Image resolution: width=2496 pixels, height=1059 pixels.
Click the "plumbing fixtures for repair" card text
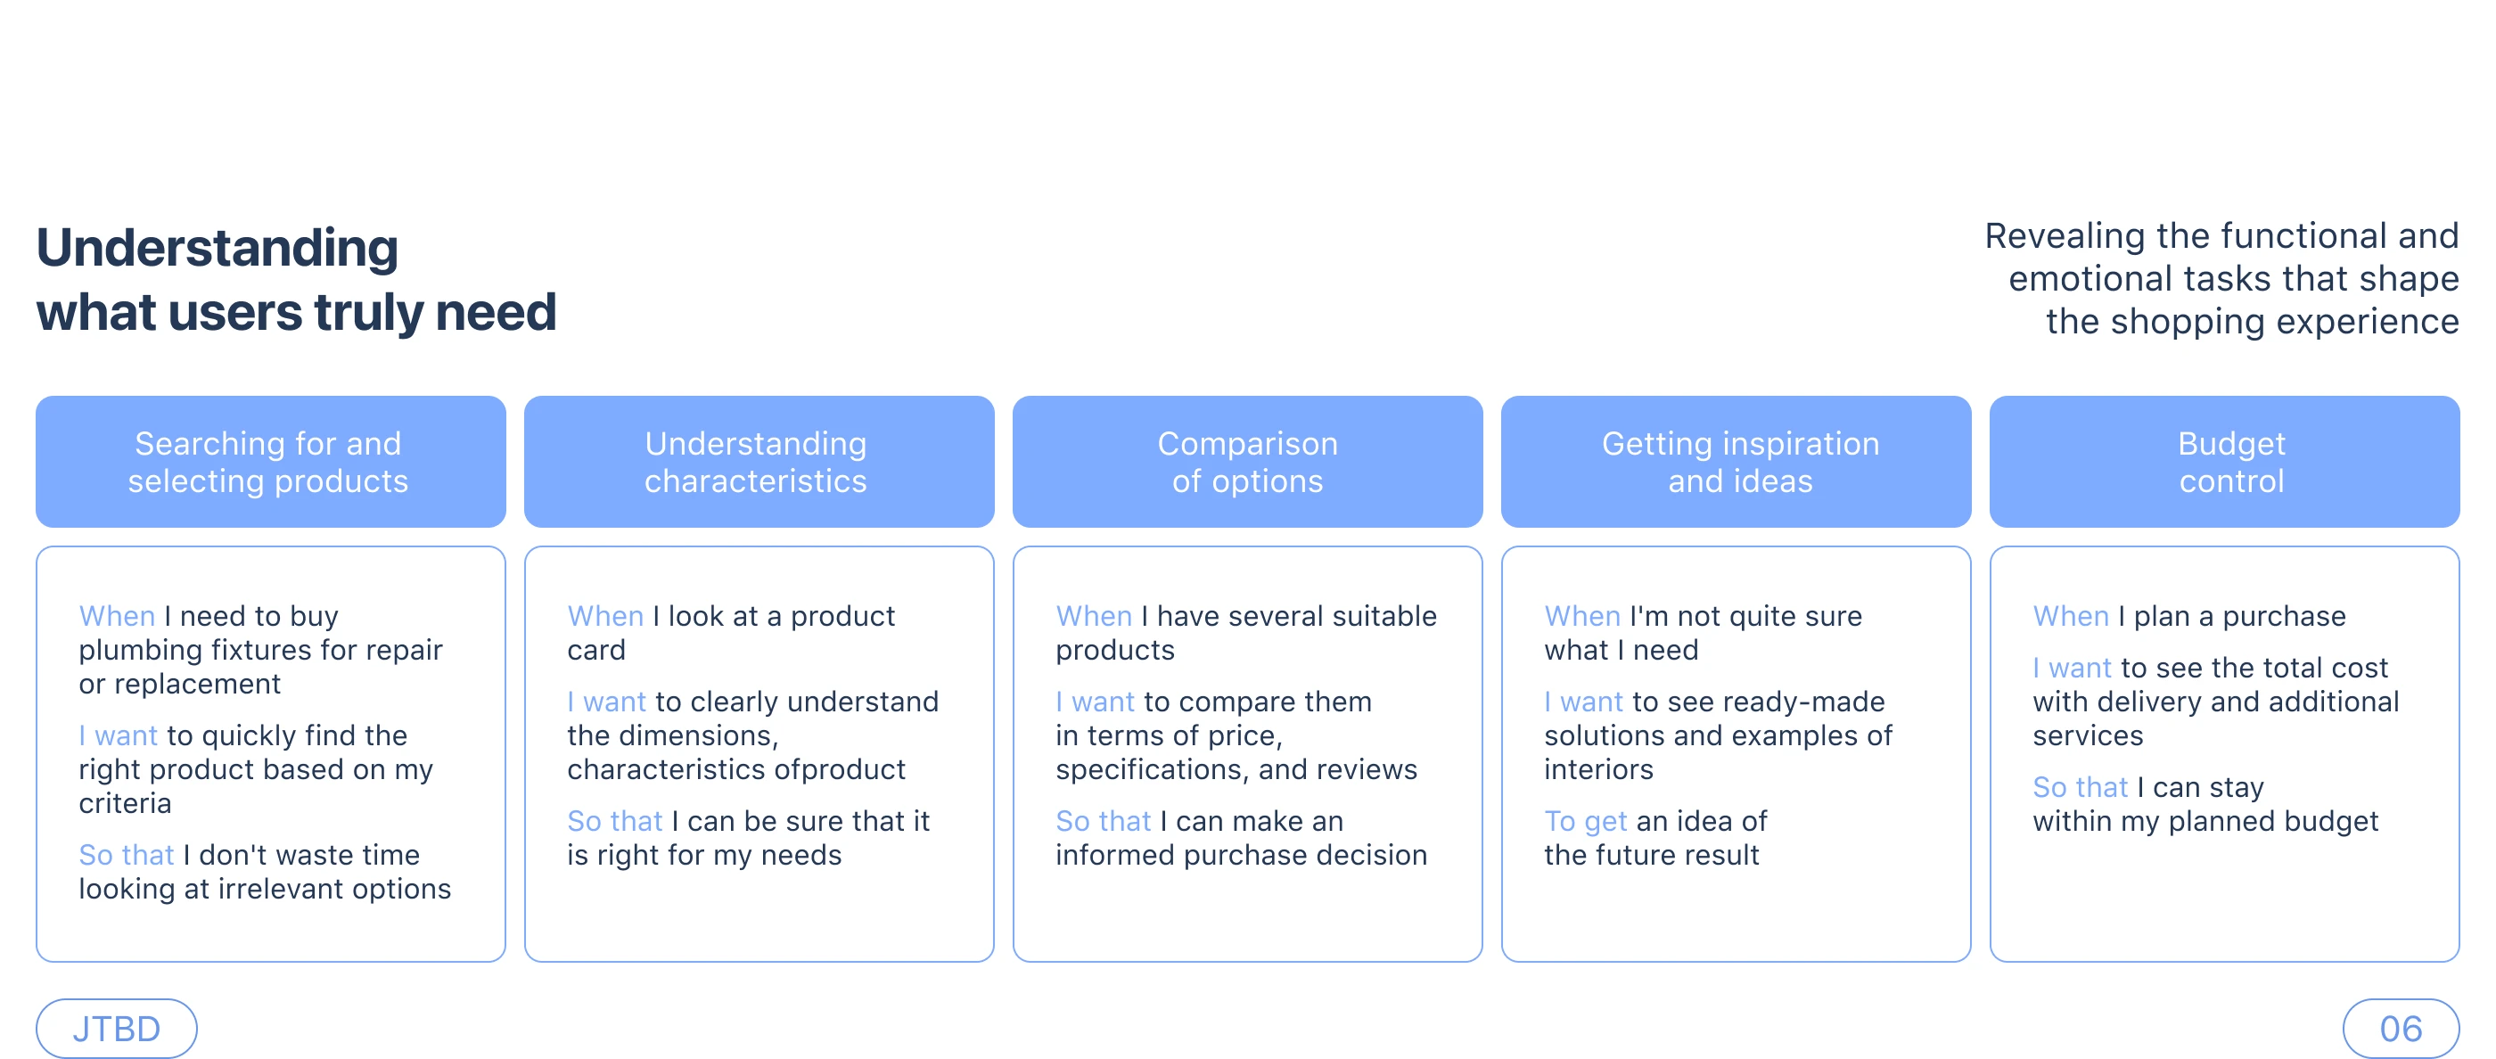click(x=260, y=649)
